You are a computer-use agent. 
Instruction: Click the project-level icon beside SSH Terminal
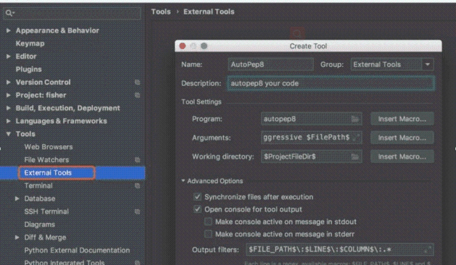137,212
